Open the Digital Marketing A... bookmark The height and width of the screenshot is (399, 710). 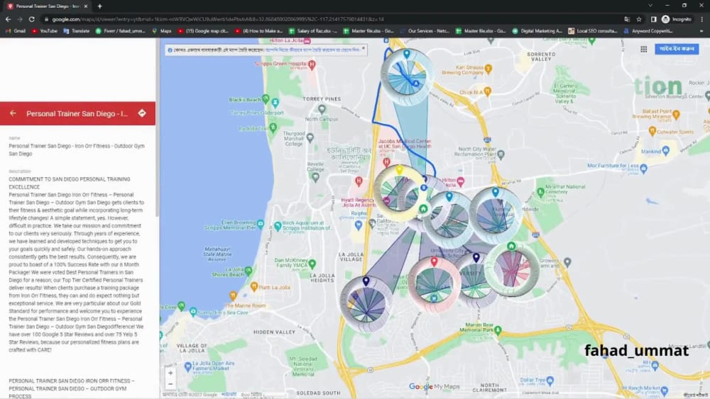(x=537, y=31)
